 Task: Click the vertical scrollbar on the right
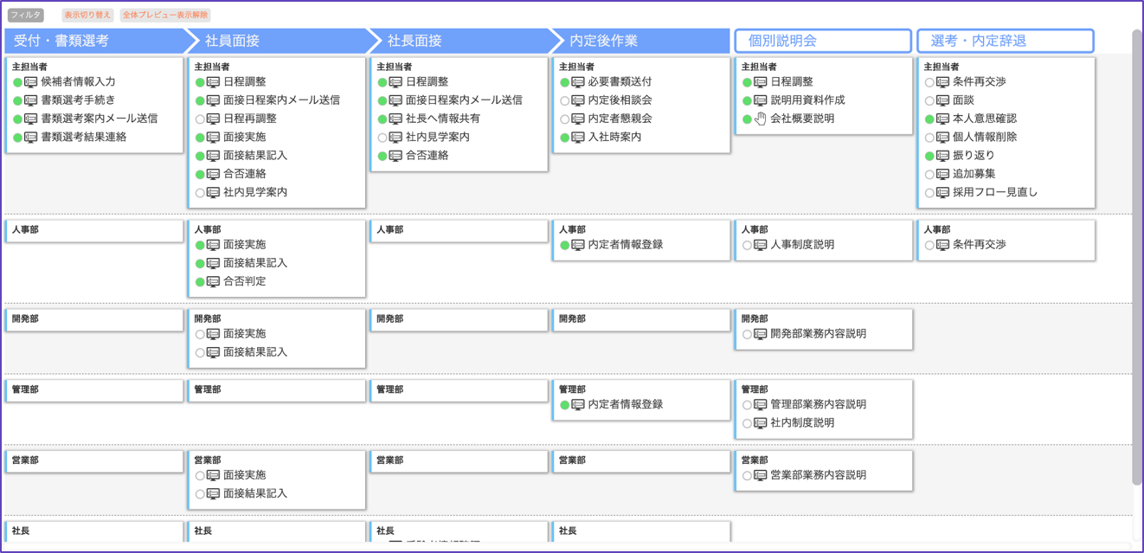[x=1137, y=260]
